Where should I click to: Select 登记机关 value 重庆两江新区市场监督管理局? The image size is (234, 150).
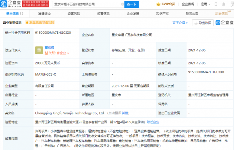[208, 95]
